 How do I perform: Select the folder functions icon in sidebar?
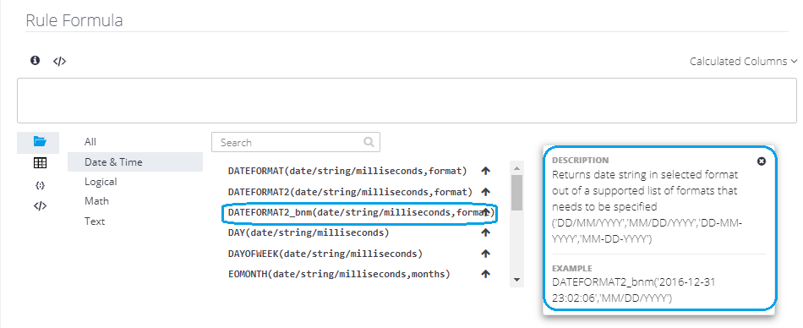[40, 142]
